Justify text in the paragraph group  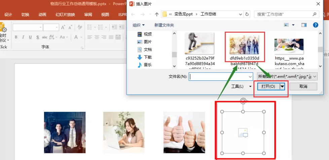coord(111,37)
